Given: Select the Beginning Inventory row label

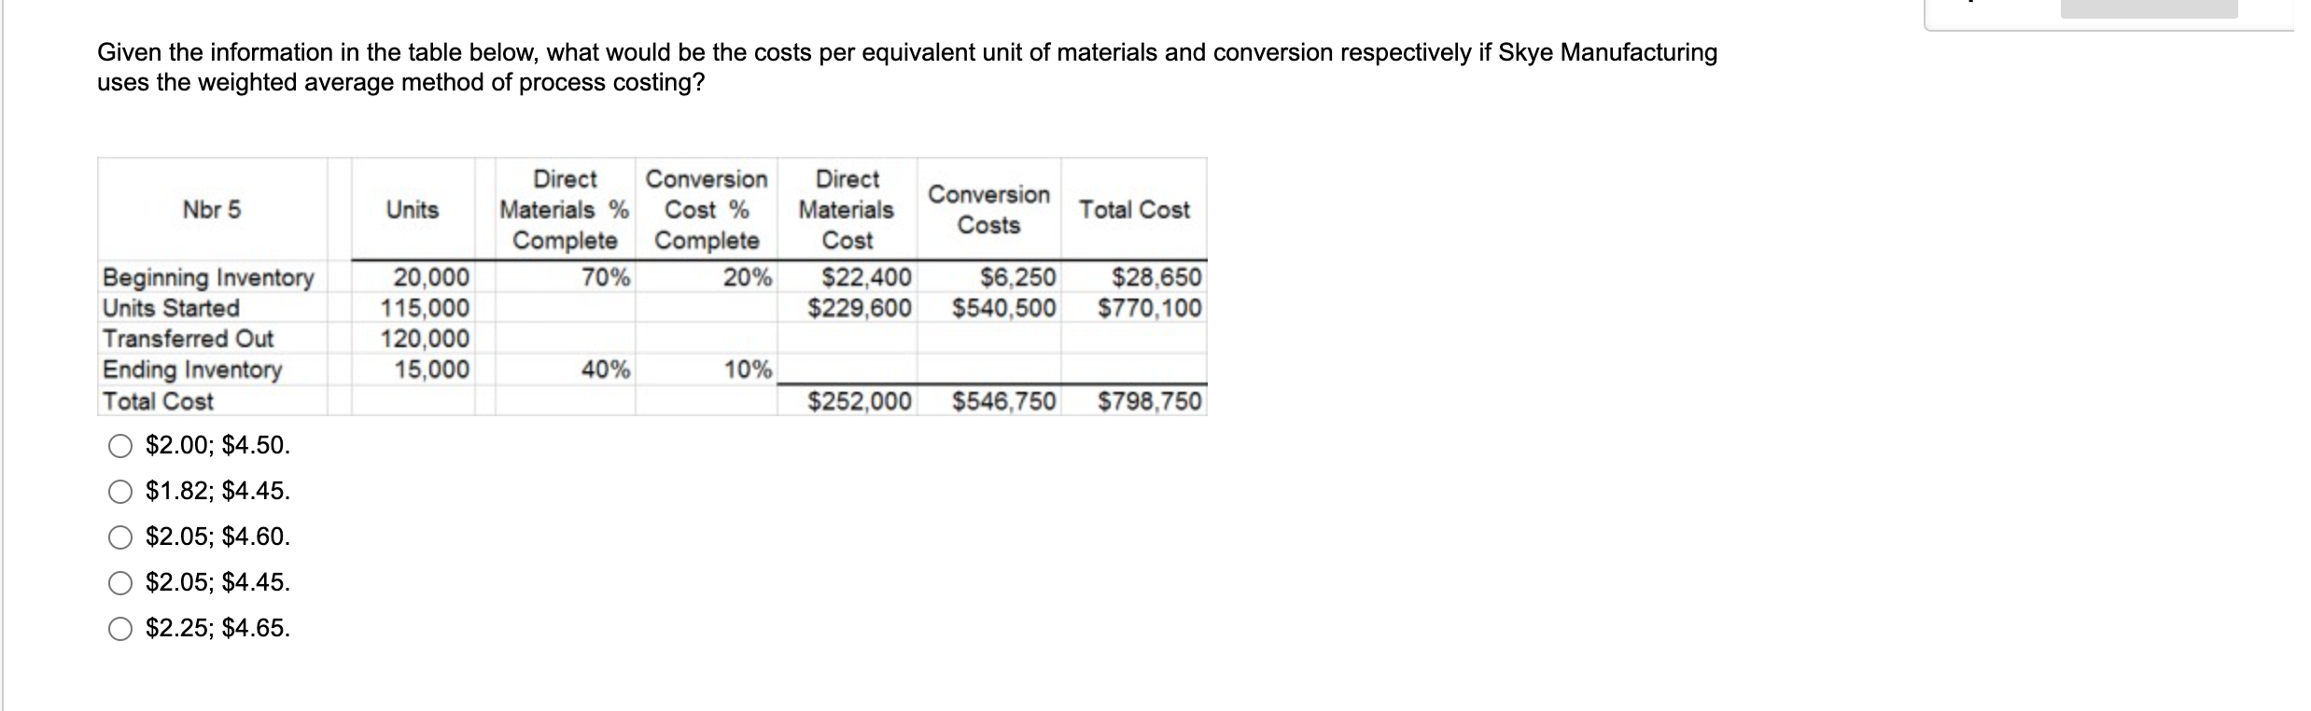Looking at the screenshot, I should [x=206, y=277].
